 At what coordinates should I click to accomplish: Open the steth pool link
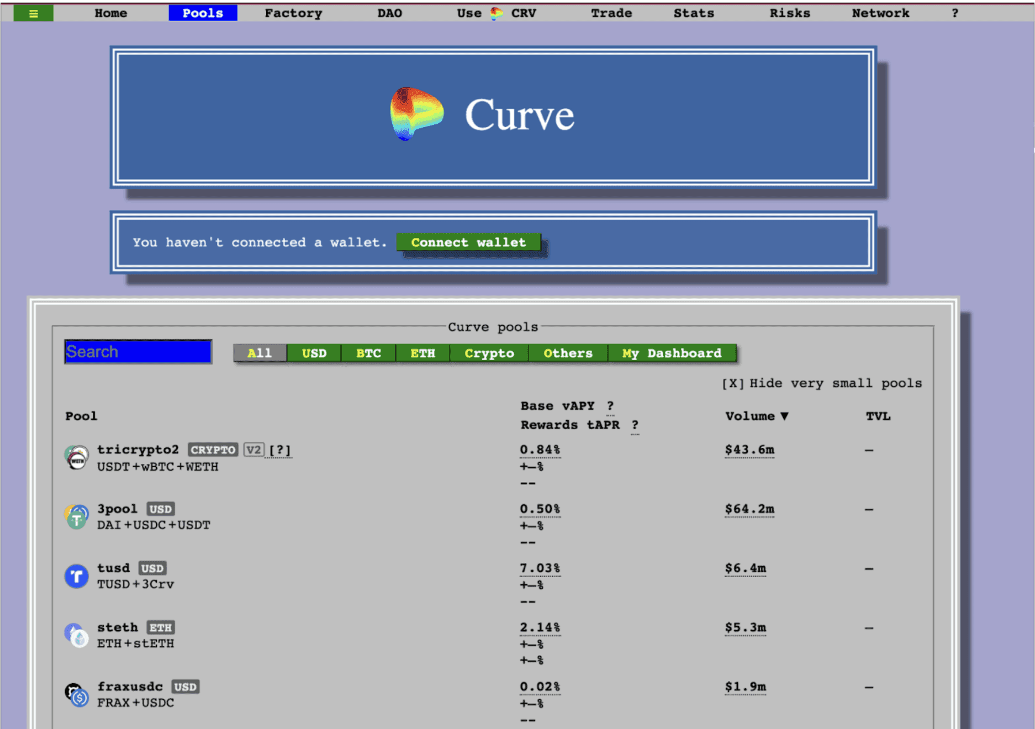pos(118,627)
